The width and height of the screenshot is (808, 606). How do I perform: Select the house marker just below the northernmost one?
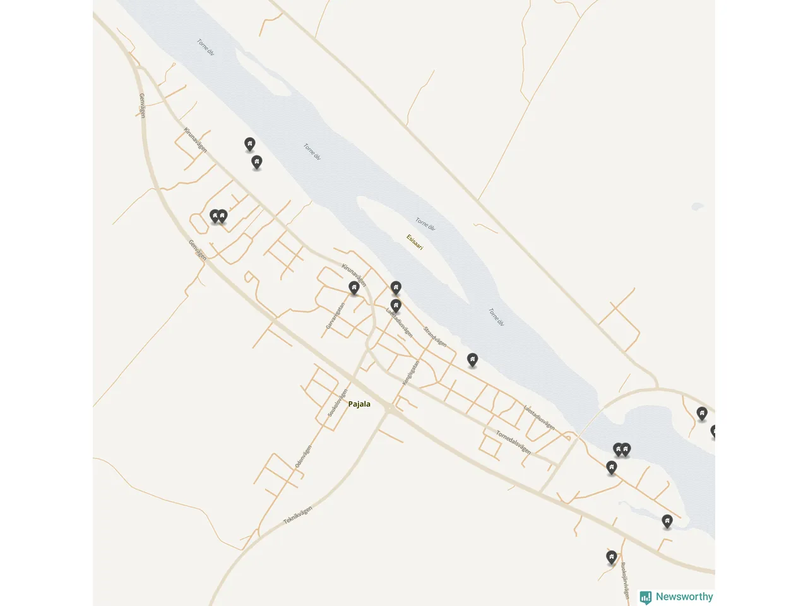[257, 163]
